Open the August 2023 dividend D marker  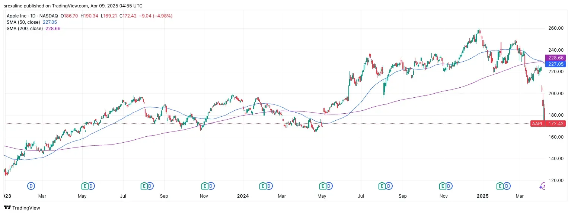150,185
